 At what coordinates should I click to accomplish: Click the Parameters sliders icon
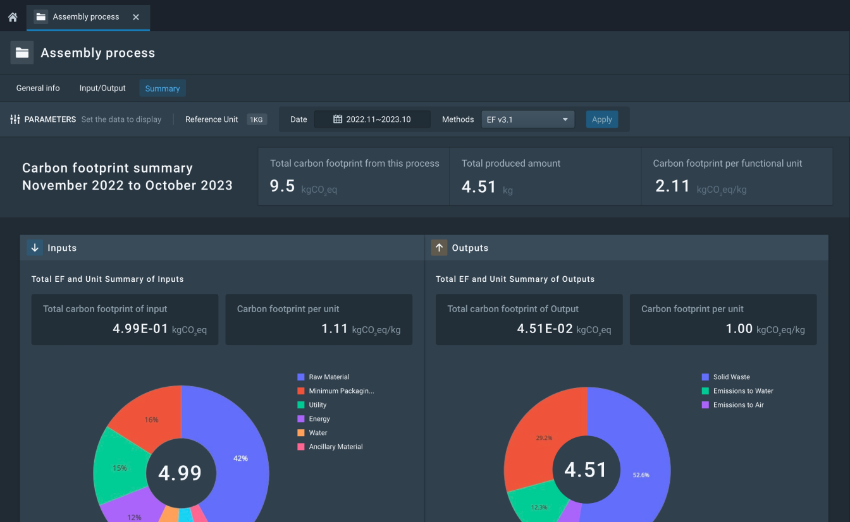15,119
